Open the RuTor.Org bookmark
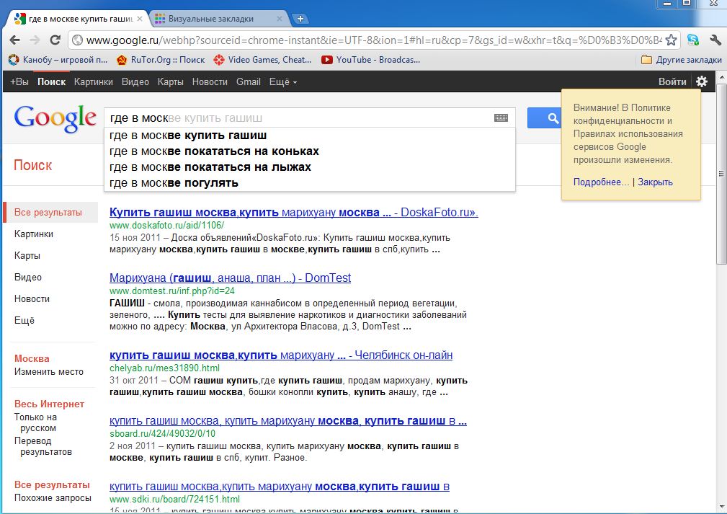Viewport: 727px width, 514px height. [161, 59]
